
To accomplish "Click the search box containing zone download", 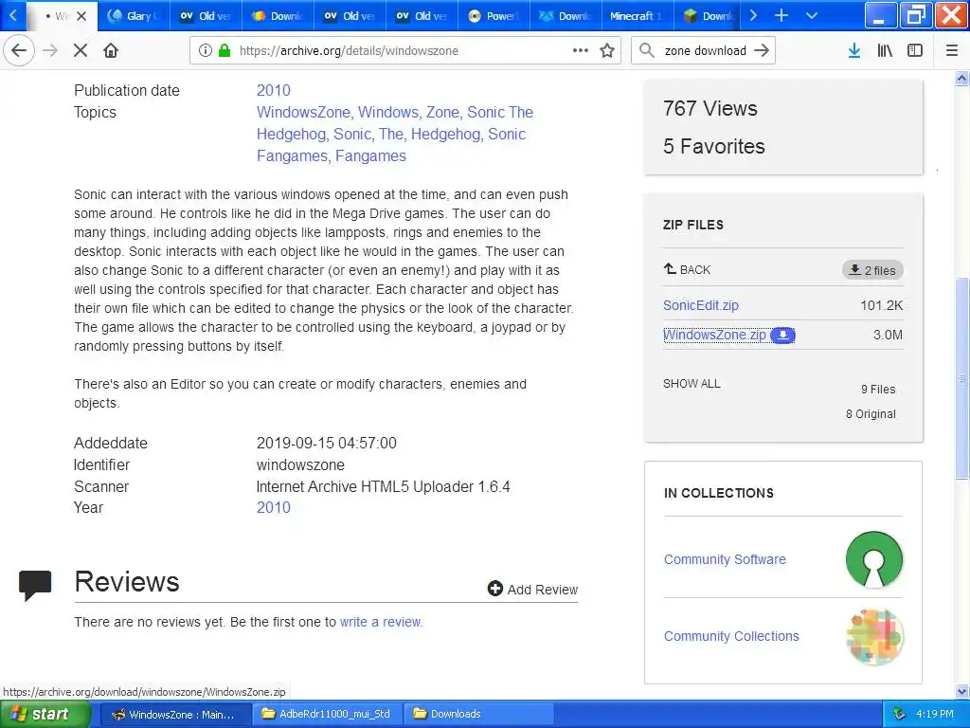I will (x=705, y=51).
